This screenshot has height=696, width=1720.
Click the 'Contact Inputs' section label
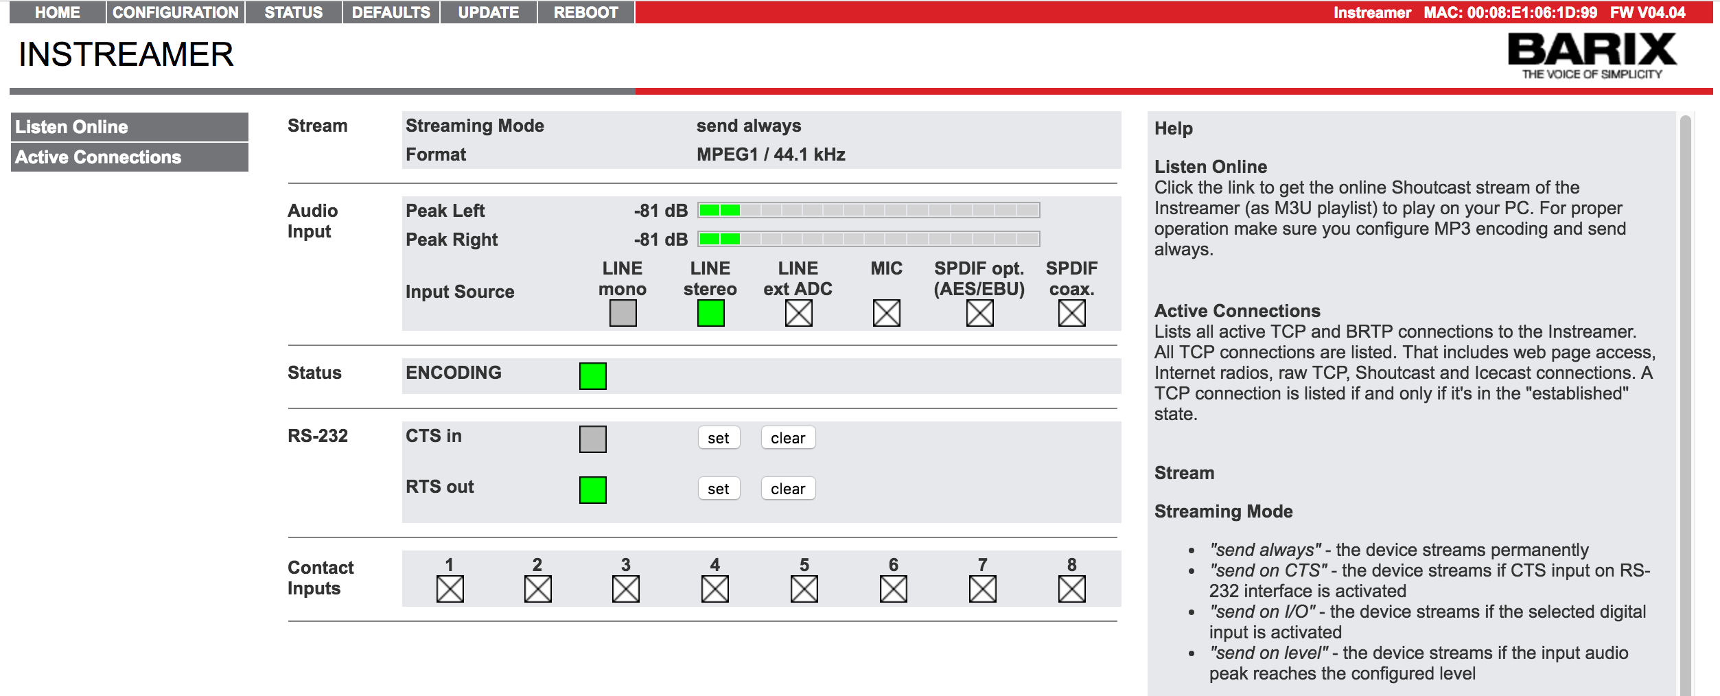(x=321, y=578)
